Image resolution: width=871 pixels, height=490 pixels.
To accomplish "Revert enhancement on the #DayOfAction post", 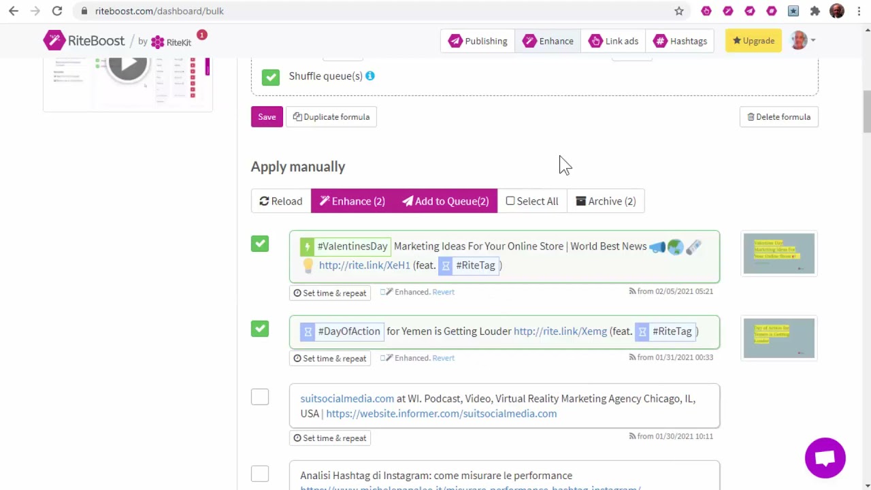I will (x=443, y=358).
